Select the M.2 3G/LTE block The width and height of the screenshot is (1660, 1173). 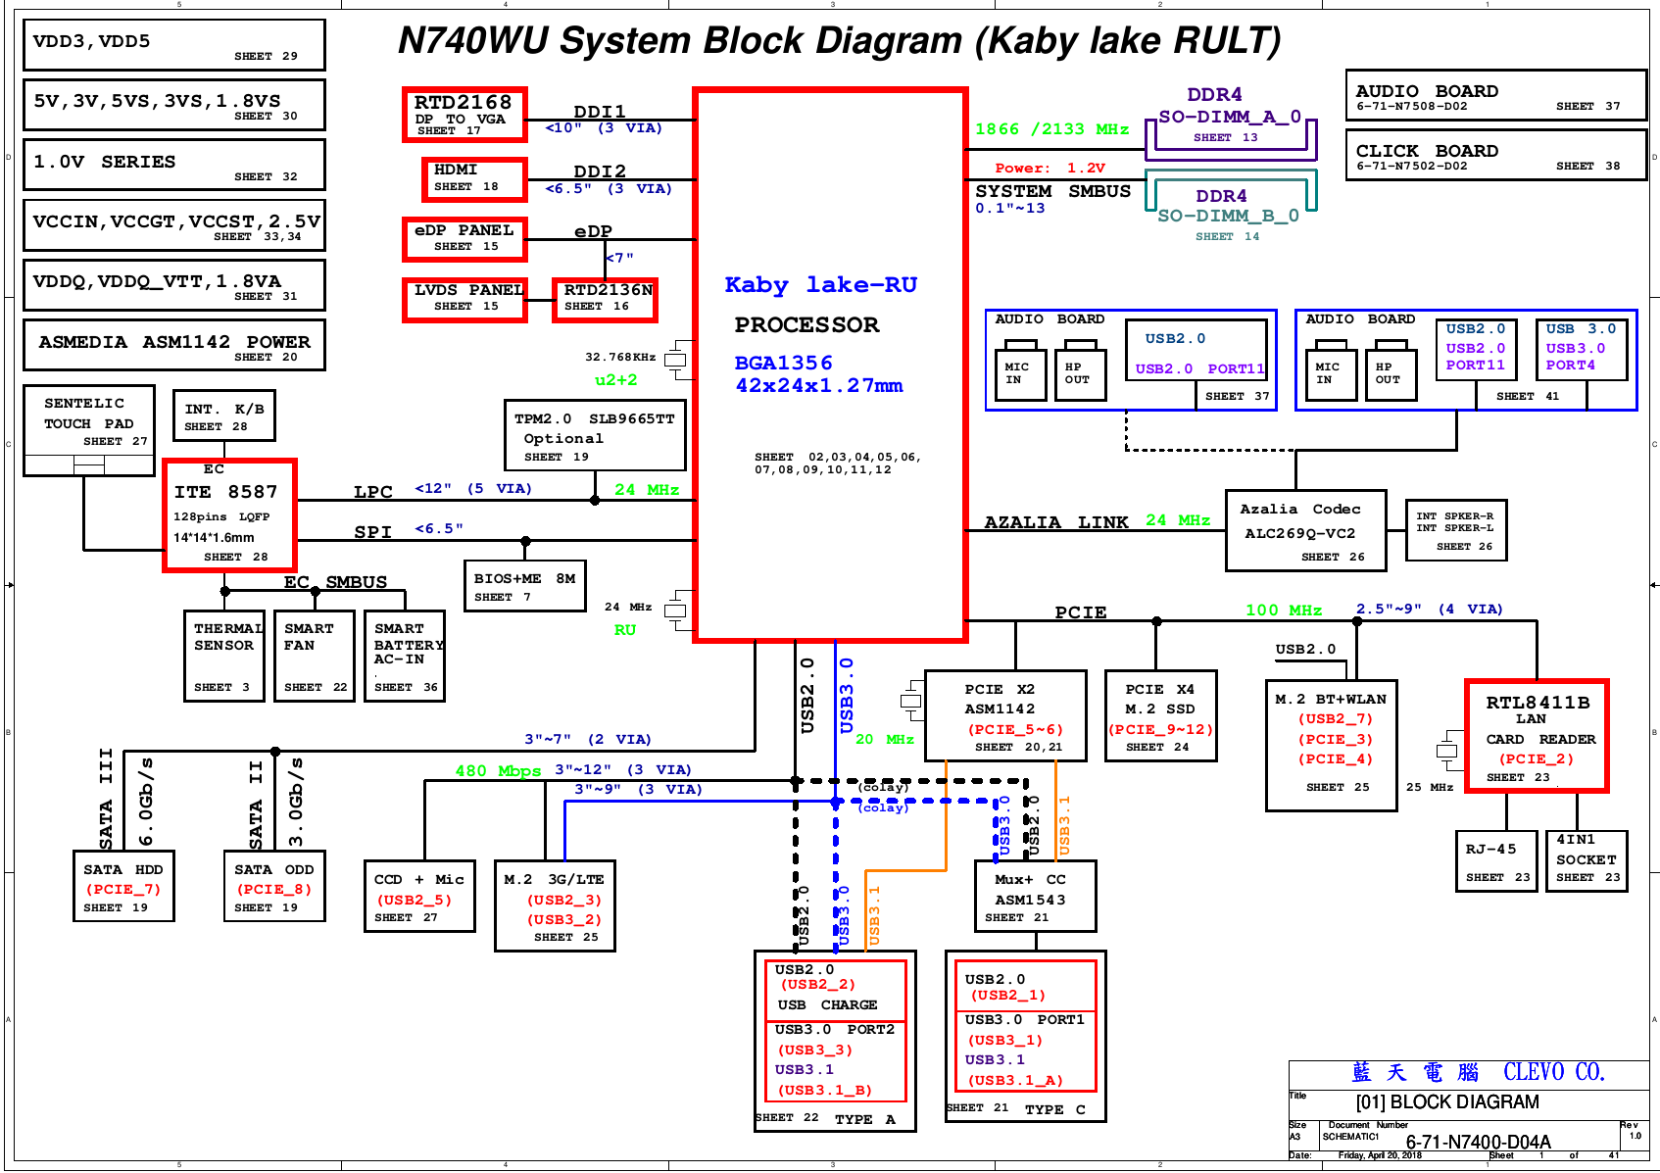556,906
